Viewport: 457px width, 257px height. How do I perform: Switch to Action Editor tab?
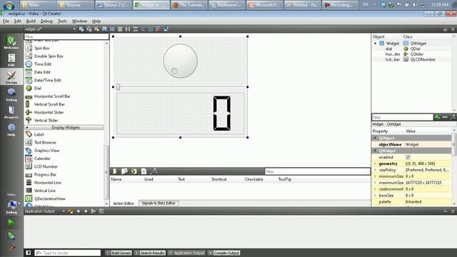point(124,203)
